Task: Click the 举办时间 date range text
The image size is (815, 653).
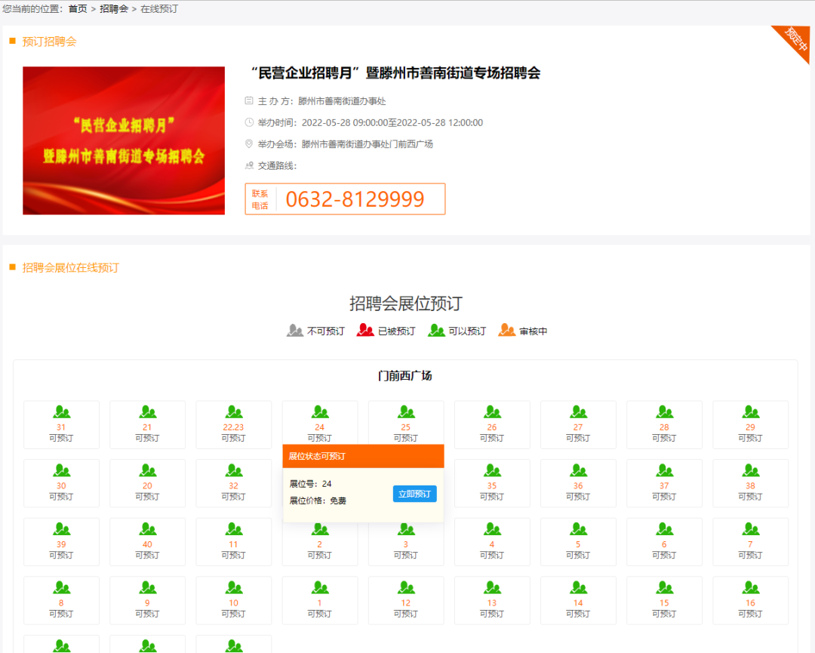Action: click(x=392, y=123)
